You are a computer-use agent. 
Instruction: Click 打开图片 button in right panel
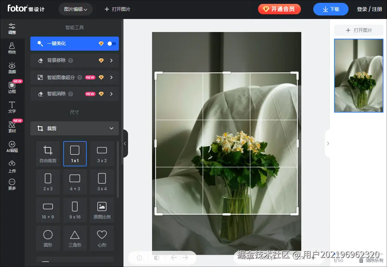(359, 30)
